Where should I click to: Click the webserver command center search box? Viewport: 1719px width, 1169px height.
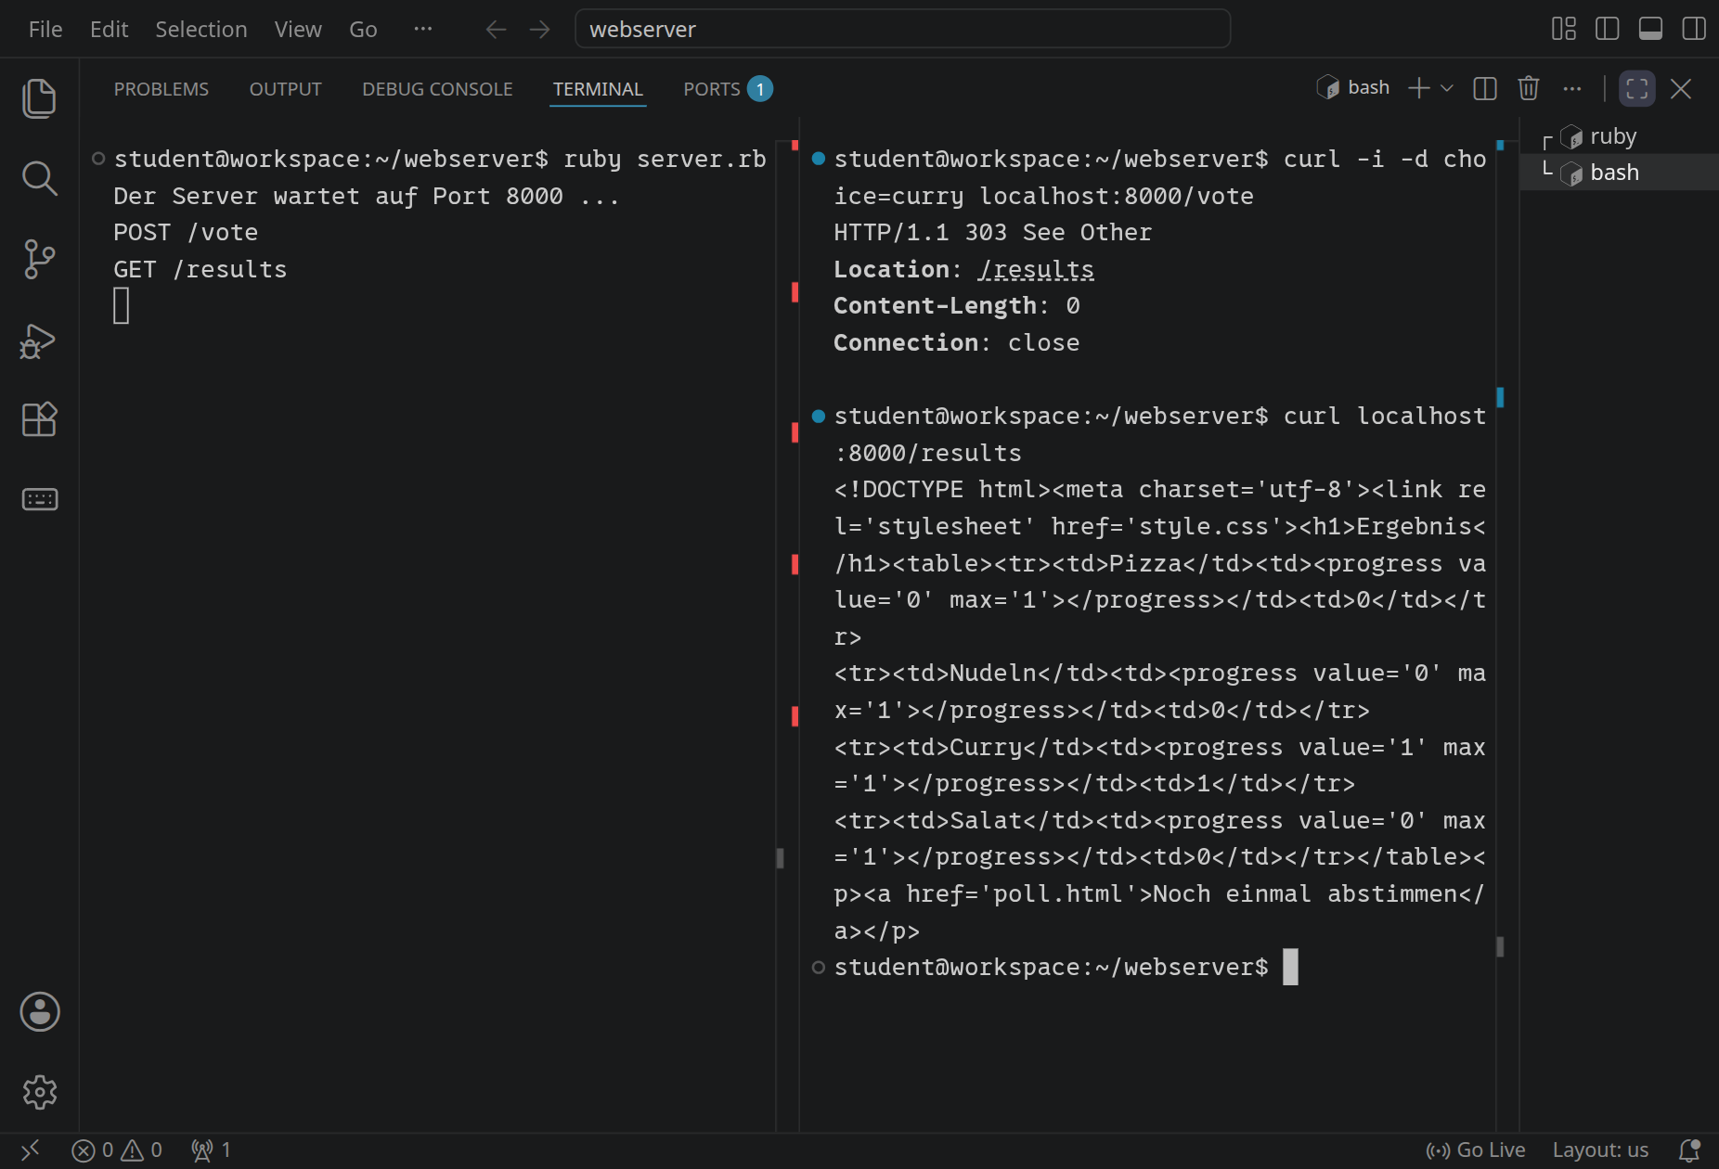[x=902, y=29]
